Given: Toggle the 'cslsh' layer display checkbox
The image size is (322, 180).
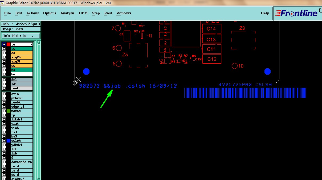Looking at the screenshot, I should click(x=4, y=141).
